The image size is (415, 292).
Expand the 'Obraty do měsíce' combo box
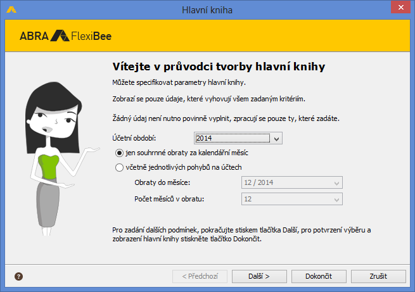[292, 182]
